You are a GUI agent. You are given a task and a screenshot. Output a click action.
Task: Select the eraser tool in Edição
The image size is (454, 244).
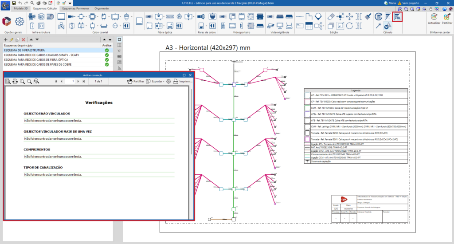[330, 16]
